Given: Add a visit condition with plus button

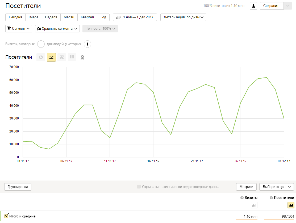Looking at the screenshot, I should pos(41,44).
